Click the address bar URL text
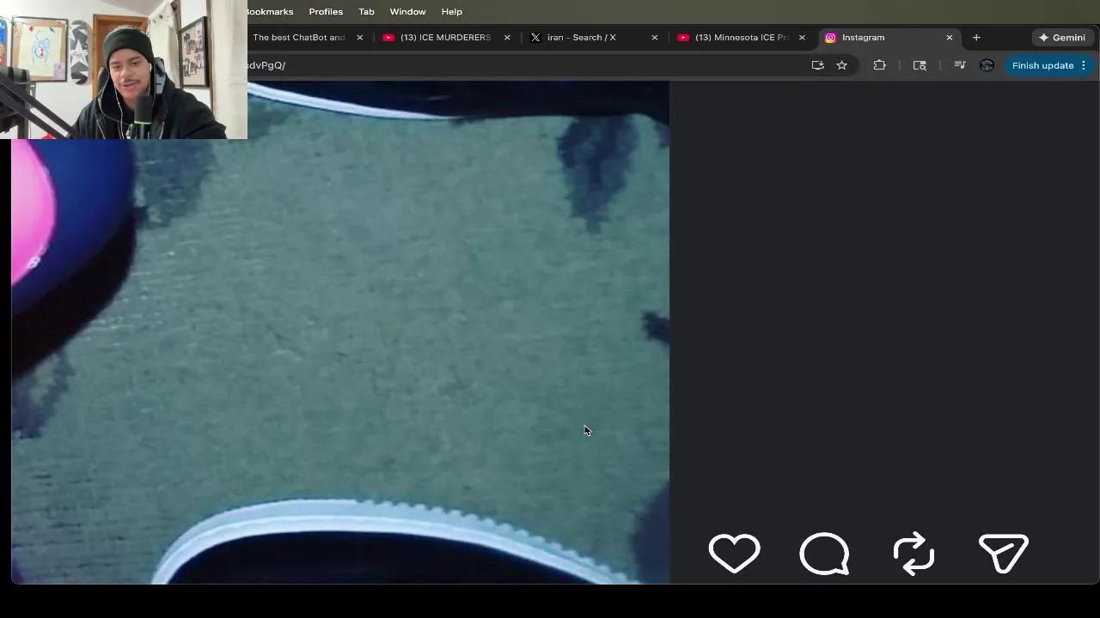Viewport: 1100px width, 618px height. click(267, 65)
